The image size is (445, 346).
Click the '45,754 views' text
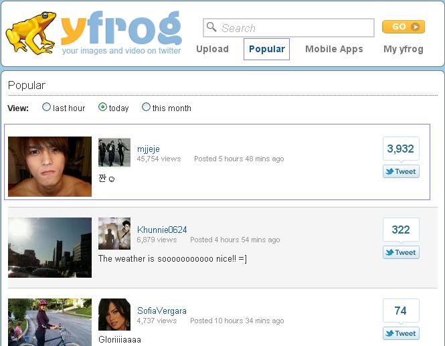click(x=159, y=159)
